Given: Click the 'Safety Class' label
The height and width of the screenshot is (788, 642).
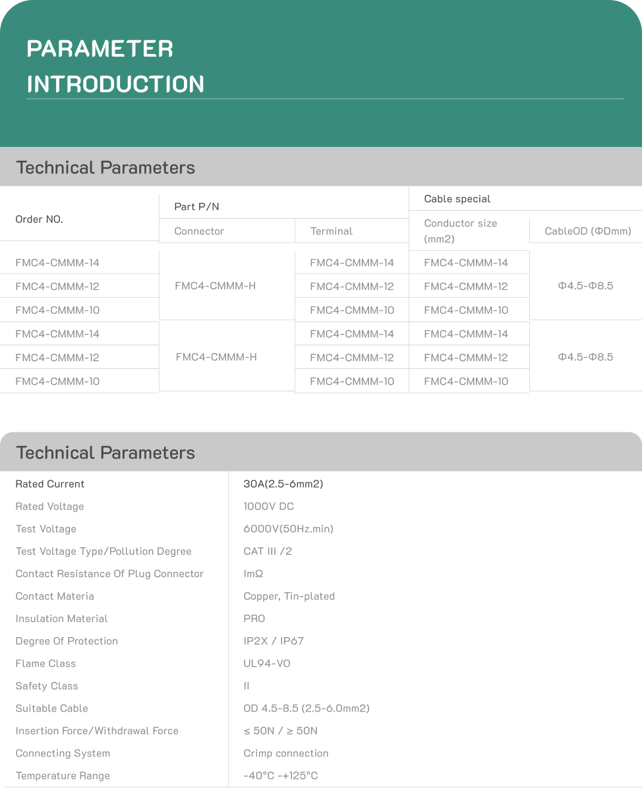Looking at the screenshot, I should coord(47,686).
